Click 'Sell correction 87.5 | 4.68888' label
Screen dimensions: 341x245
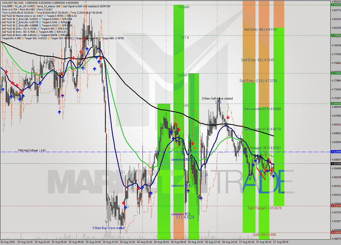(x=262, y=109)
